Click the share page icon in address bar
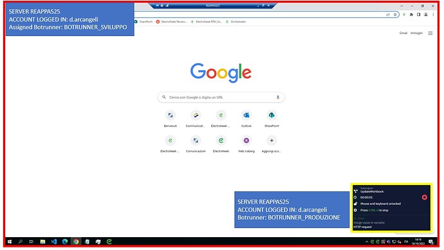This screenshot has width=444, height=250. pos(388,14)
